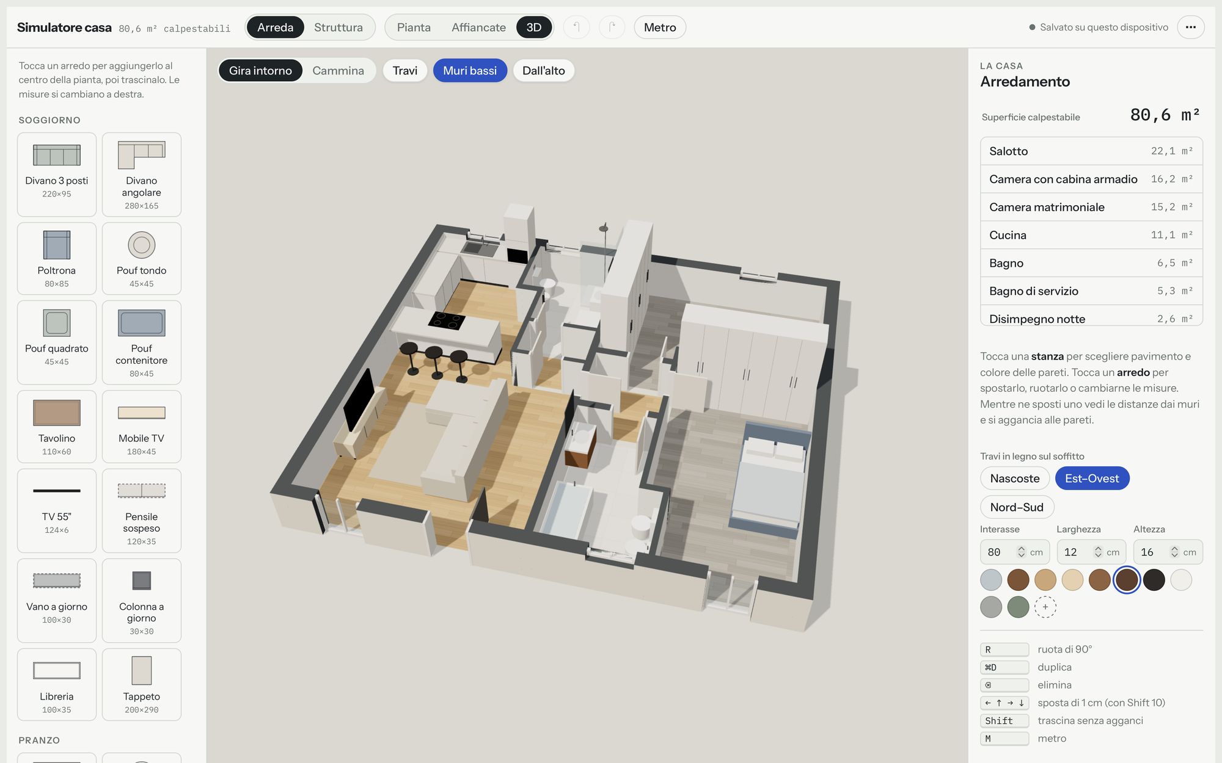The height and width of the screenshot is (763, 1222).
Task: Set beams to Nascoste
Action: click(x=1015, y=479)
